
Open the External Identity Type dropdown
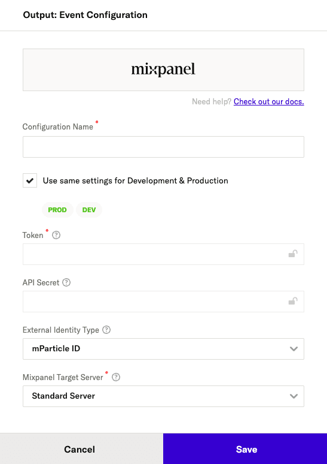pyautogui.click(x=164, y=349)
